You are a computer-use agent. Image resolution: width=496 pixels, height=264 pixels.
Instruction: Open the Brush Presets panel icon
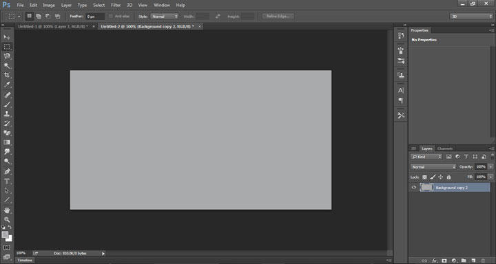pos(401,50)
